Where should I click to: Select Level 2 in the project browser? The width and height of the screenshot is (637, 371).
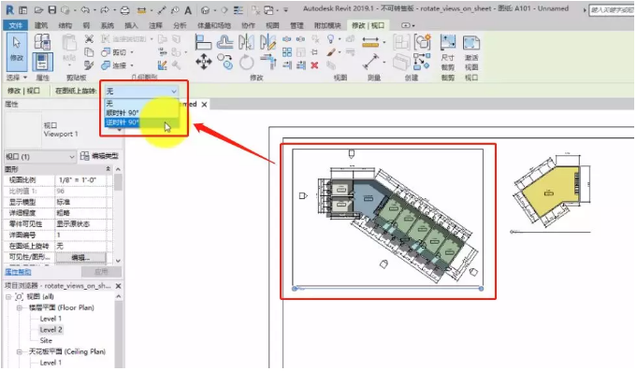pyautogui.click(x=51, y=330)
